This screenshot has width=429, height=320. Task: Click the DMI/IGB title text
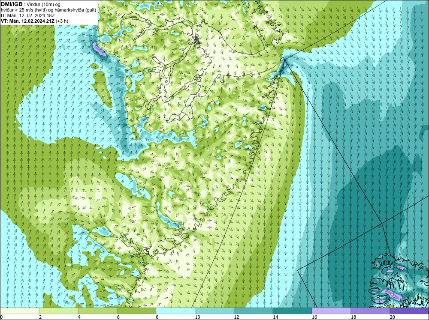tap(12, 4)
